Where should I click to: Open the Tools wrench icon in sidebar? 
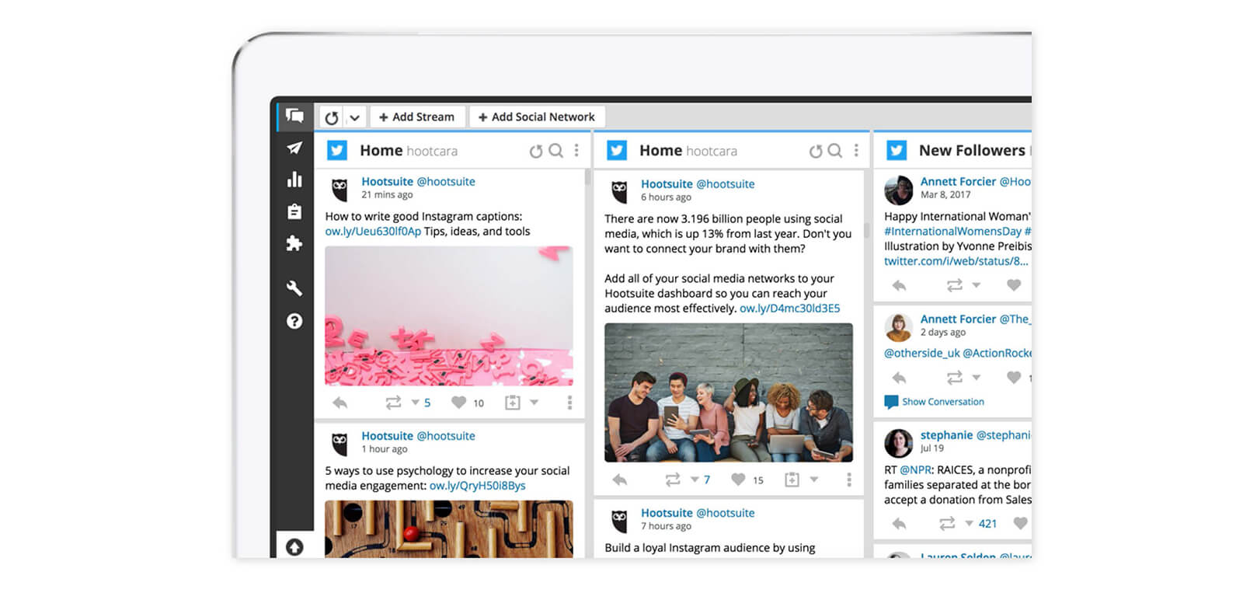click(x=294, y=288)
